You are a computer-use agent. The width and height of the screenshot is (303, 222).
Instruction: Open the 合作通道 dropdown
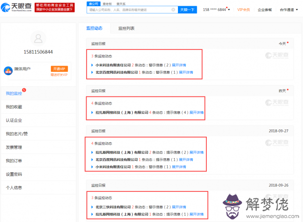coord(289,10)
